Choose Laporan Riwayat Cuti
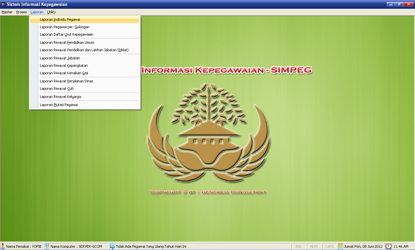Screen dimensions: 415x250 coord(57,89)
